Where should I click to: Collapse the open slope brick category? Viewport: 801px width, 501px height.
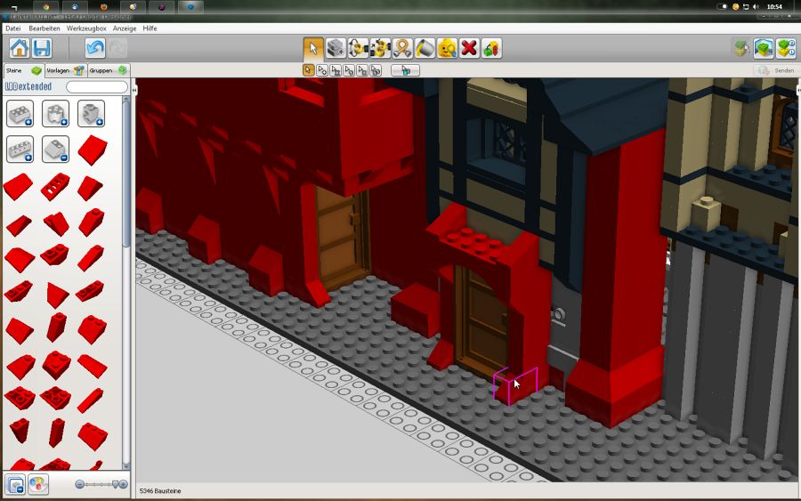(x=55, y=149)
